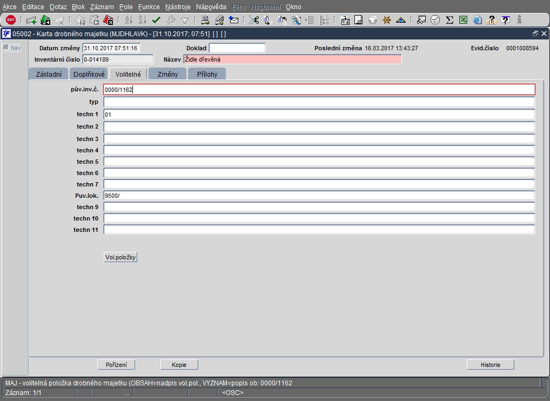Click the insert new record icon
The height and width of the screenshot is (401, 550).
click(x=31, y=21)
